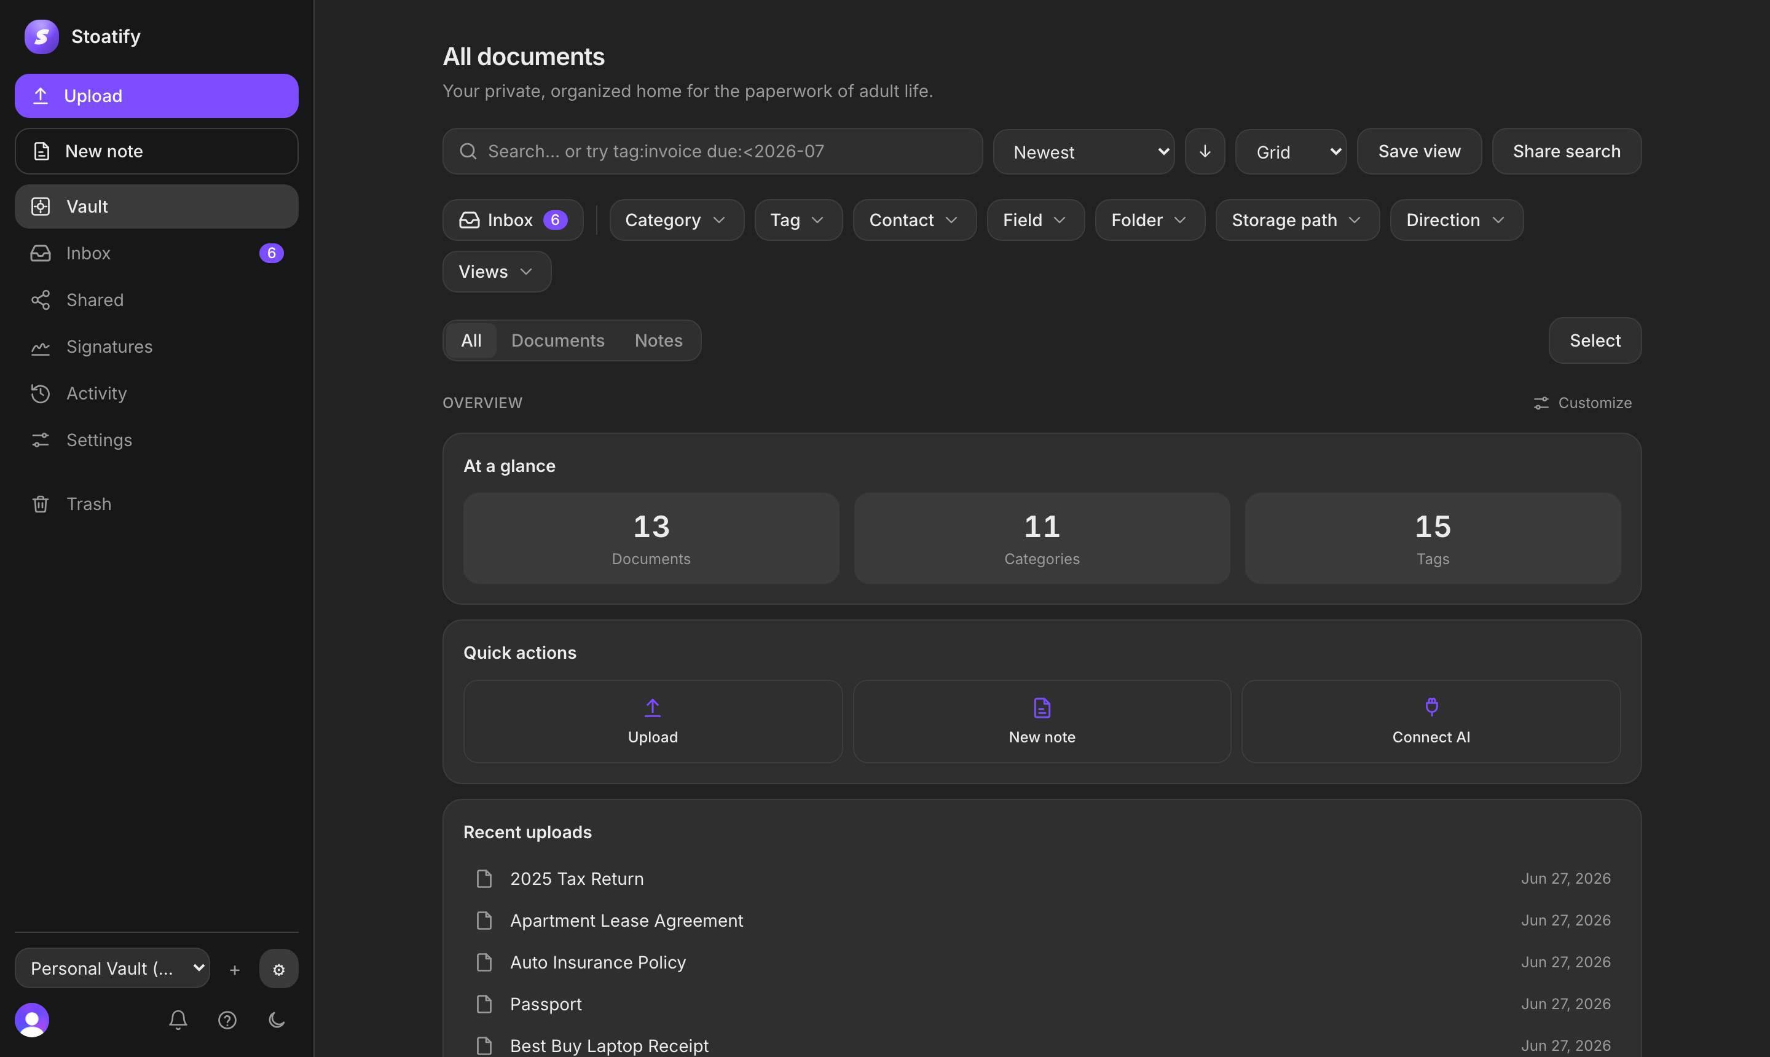1770x1057 pixels.
Task: Open Vault in sidebar
Action: coord(157,206)
